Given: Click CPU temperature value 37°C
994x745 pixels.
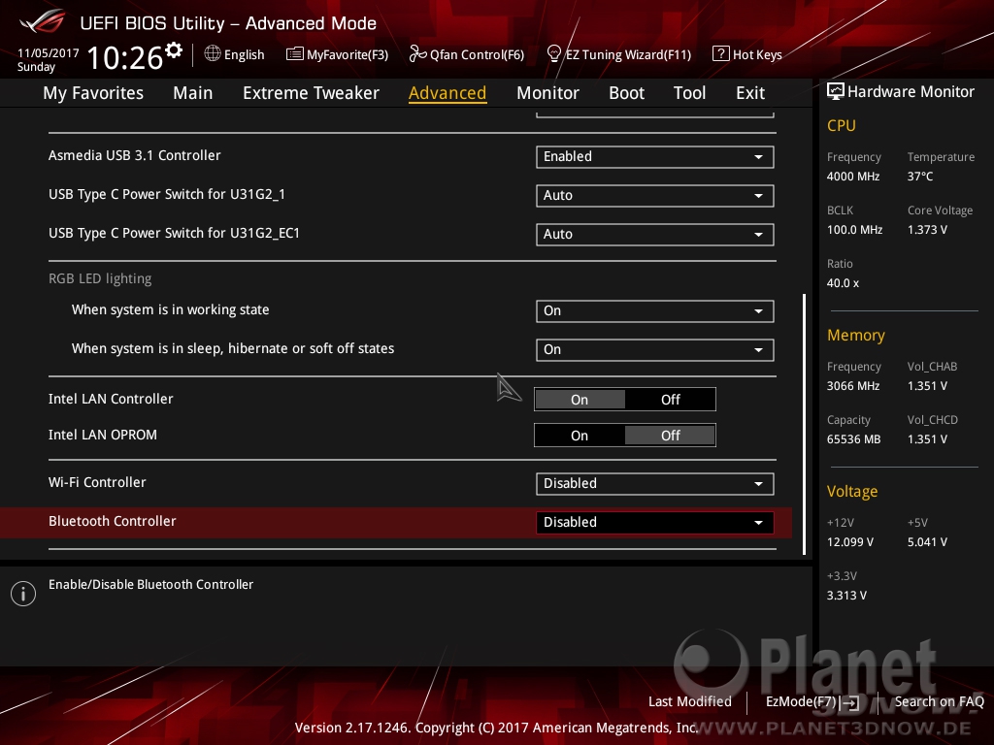Looking at the screenshot, I should tap(920, 177).
